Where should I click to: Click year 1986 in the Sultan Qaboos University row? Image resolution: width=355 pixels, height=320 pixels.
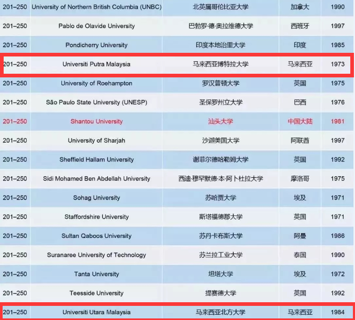[x=338, y=236]
